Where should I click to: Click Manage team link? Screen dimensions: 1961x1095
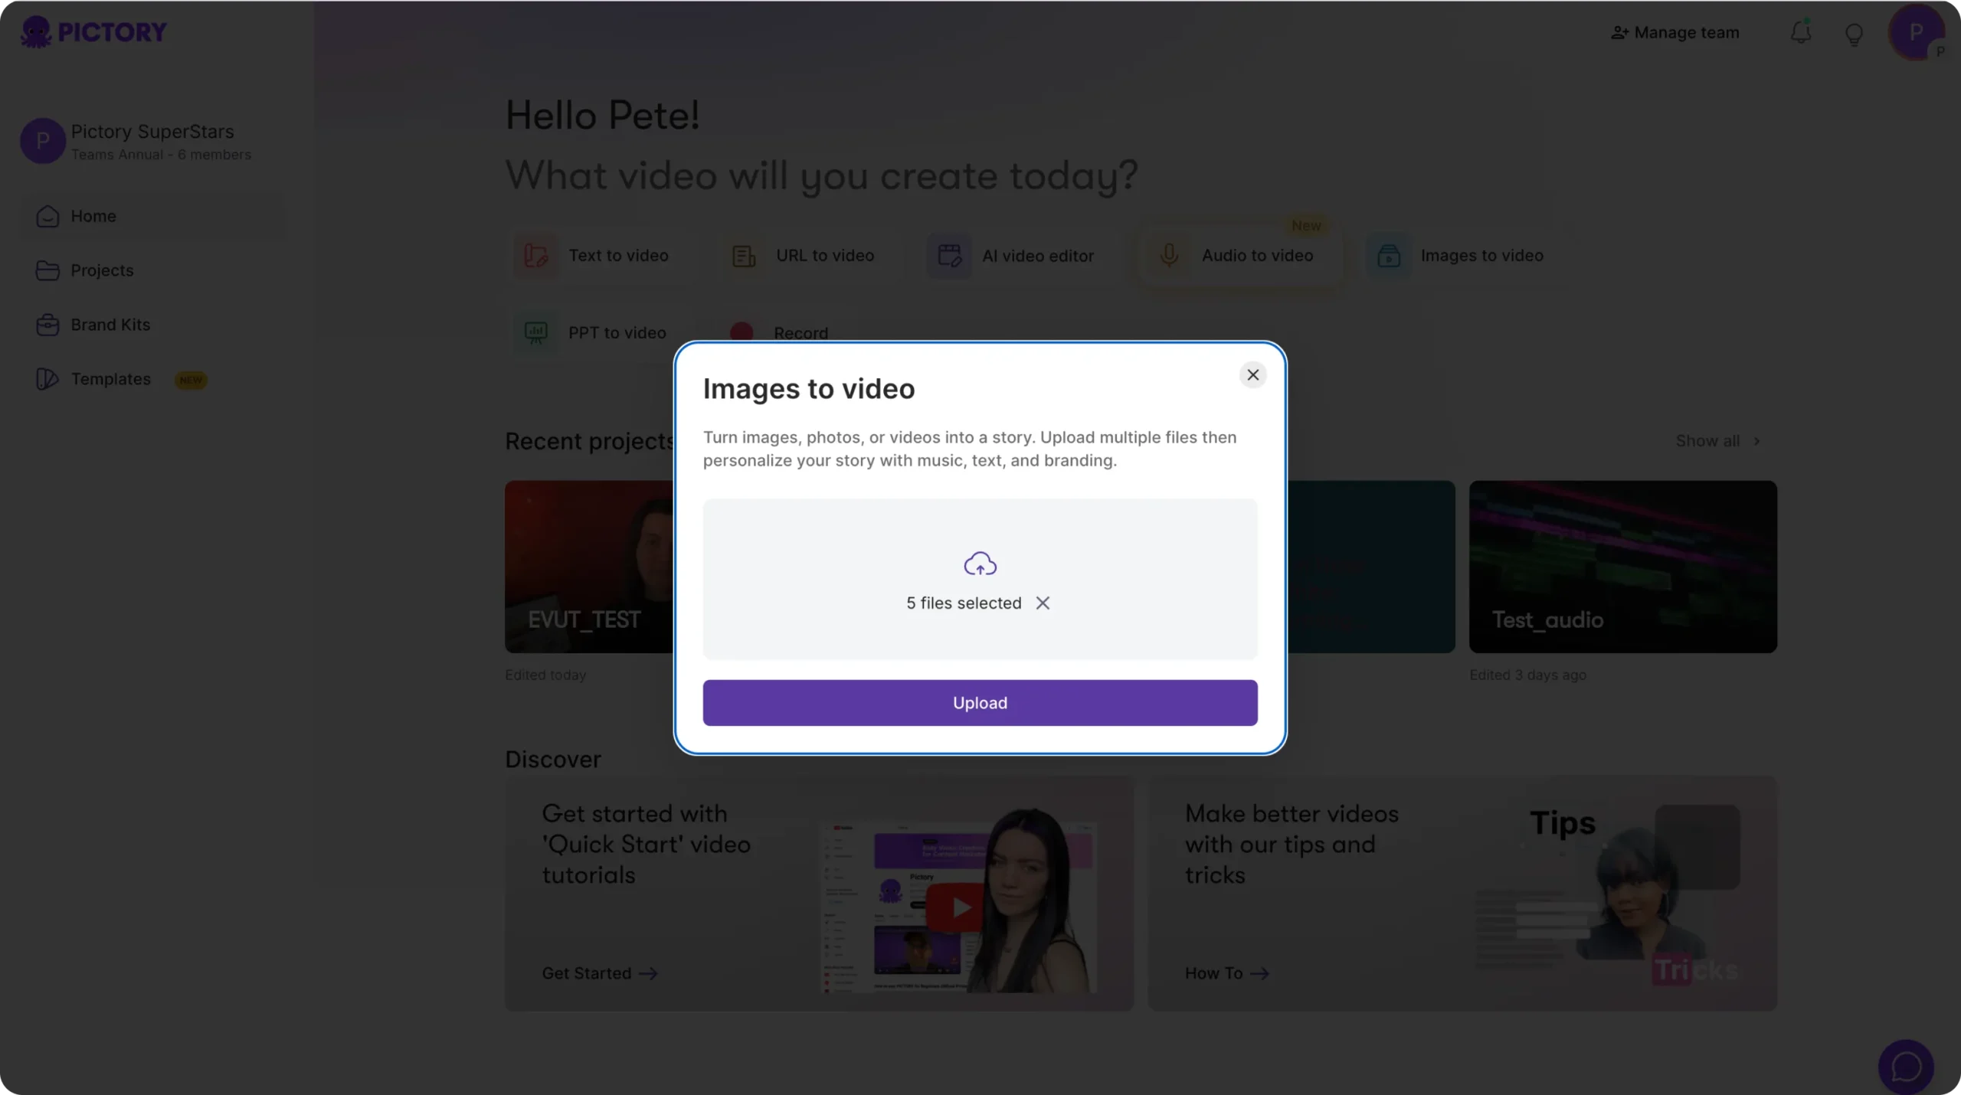[x=1675, y=33]
